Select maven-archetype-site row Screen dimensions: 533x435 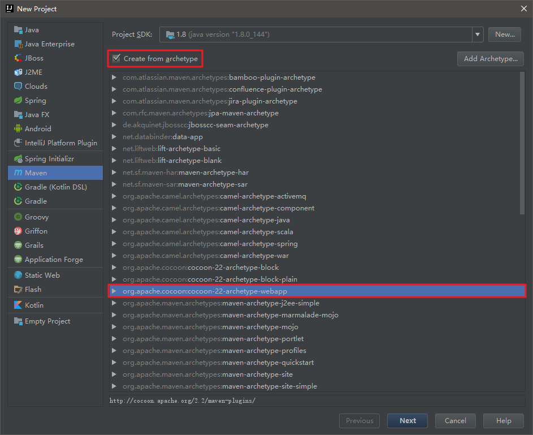click(x=317, y=374)
